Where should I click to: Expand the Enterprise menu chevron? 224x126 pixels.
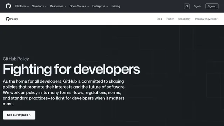(x=107, y=6)
